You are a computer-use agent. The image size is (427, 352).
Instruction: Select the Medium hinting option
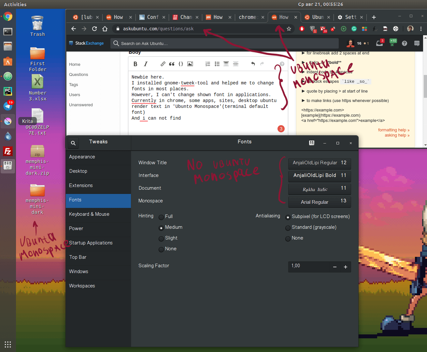click(x=161, y=228)
